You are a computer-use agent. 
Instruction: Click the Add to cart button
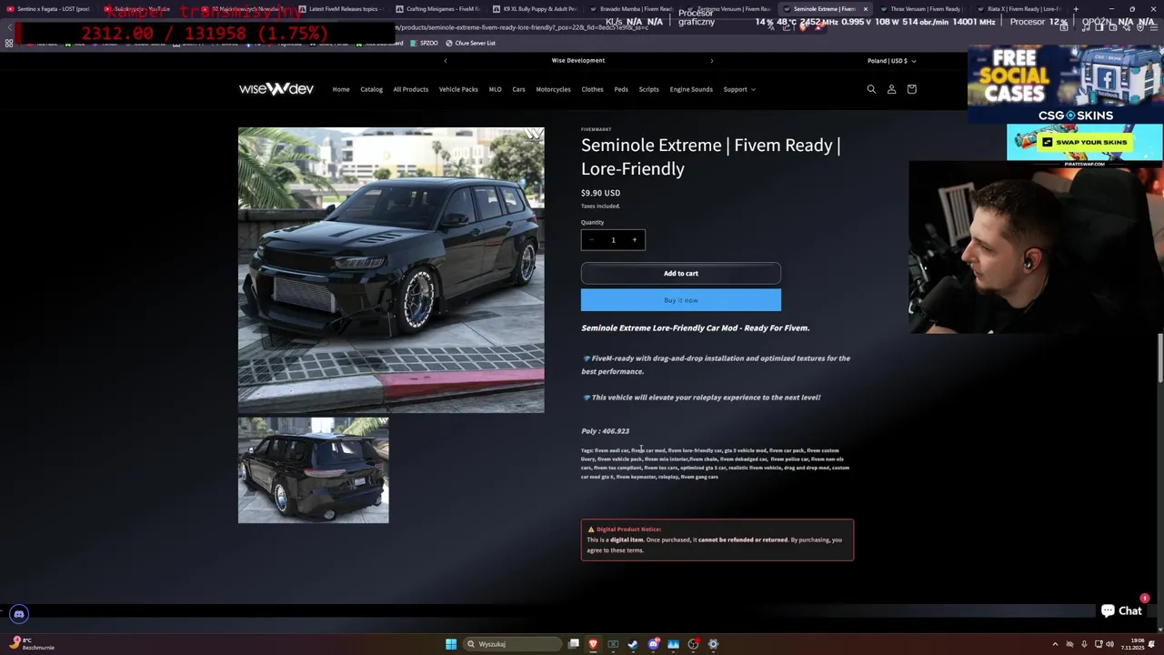point(681,274)
